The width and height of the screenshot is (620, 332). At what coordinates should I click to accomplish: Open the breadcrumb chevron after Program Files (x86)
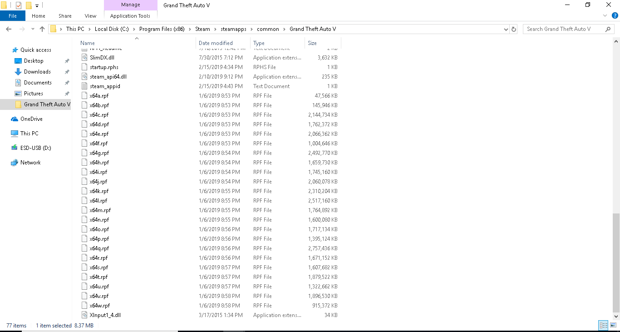190,29
